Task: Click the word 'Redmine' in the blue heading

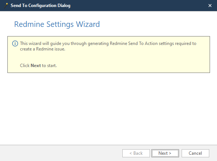Action: tap(29, 24)
